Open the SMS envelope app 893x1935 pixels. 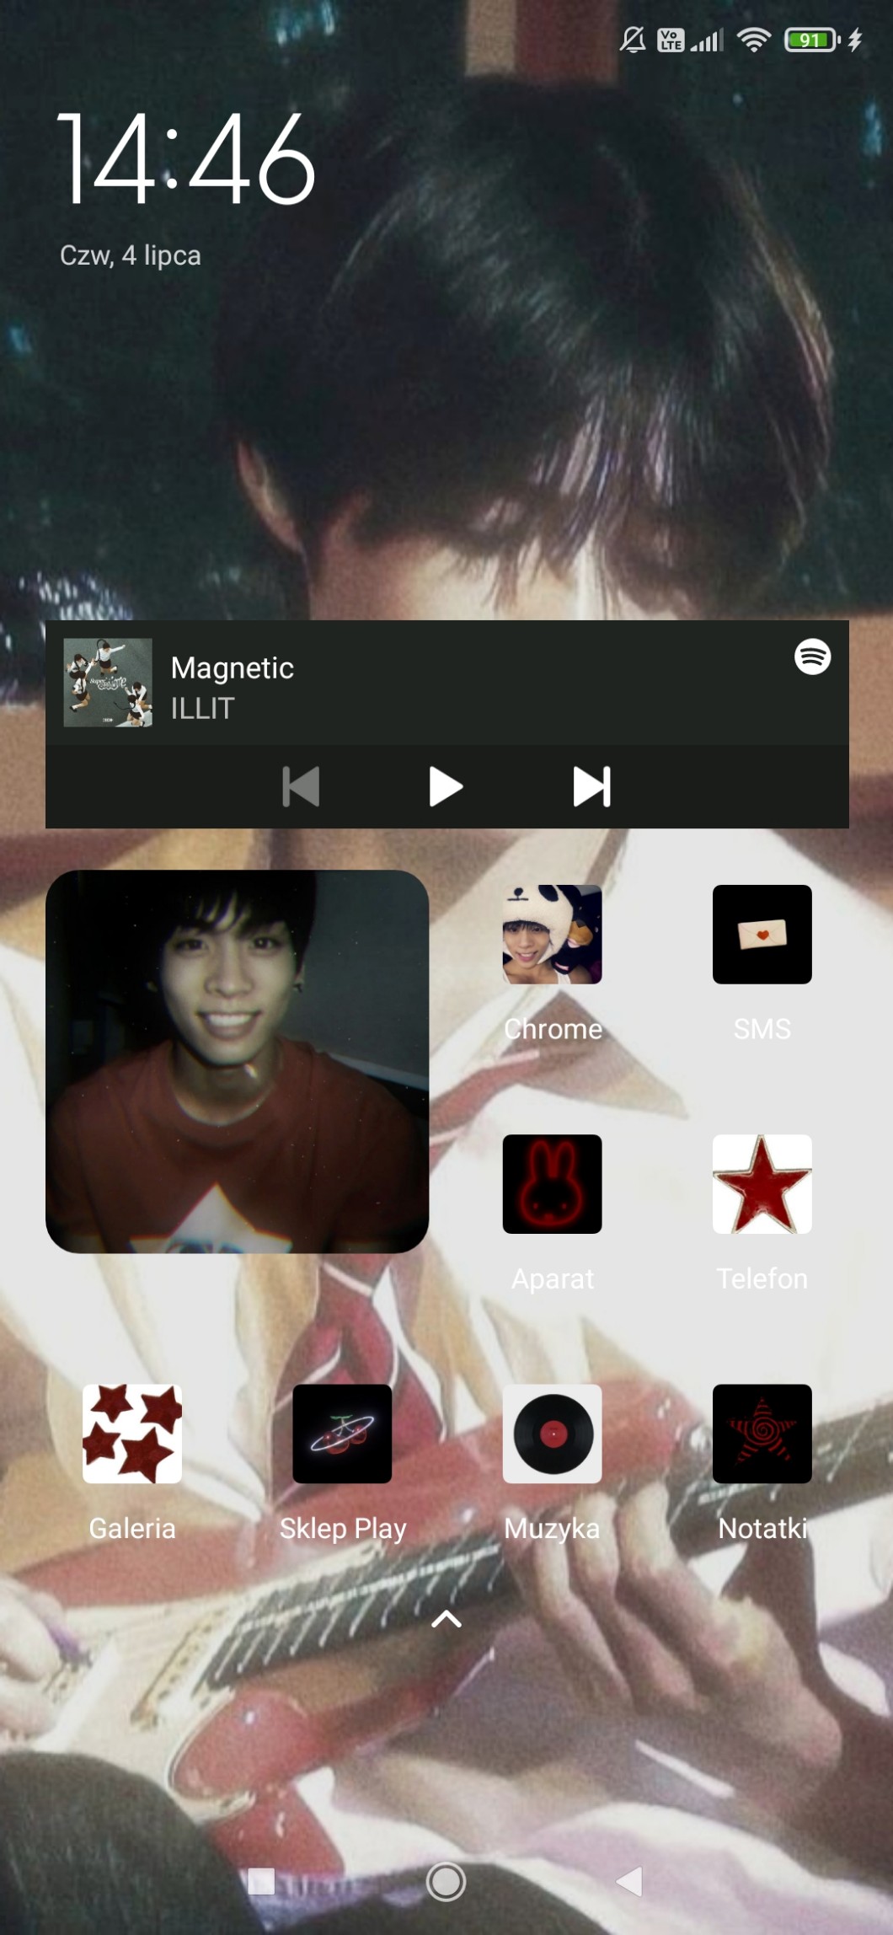[x=762, y=934]
